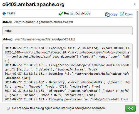The image size is (139, 114).
Task: Click the c6403.ambari.apache.org host title
Action: click(x=33, y=4)
